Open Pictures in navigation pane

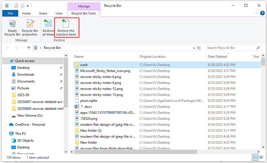(23, 88)
